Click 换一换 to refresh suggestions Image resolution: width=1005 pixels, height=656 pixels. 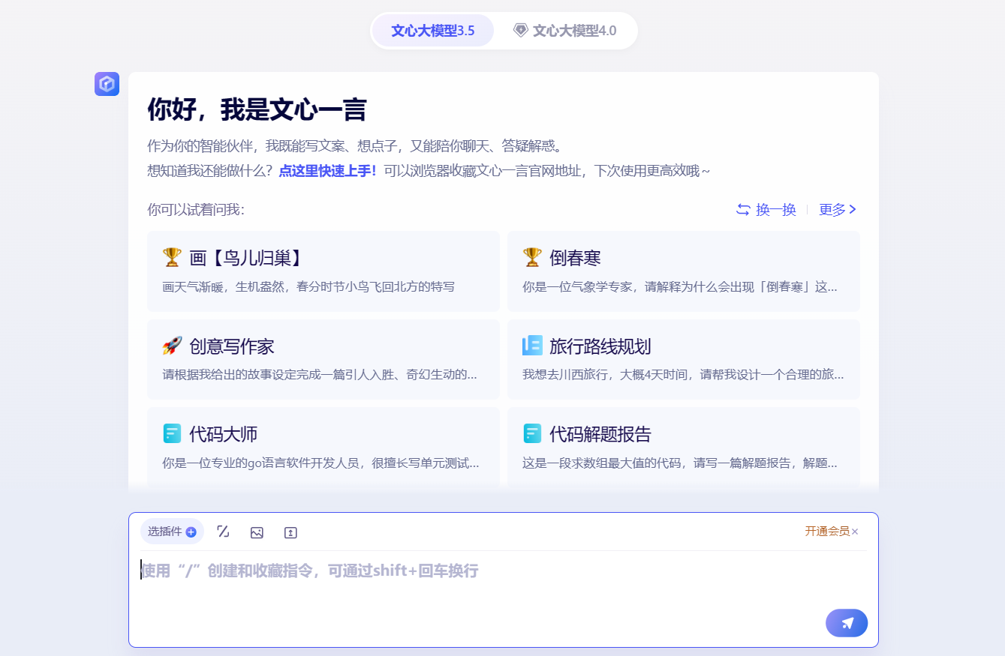[766, 210]
